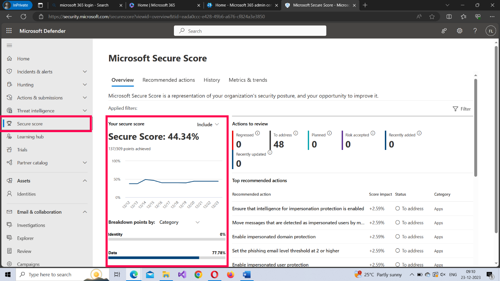Collapse the navigation hamburger menu
Screen dimensions: 500x281
point(9,45)
